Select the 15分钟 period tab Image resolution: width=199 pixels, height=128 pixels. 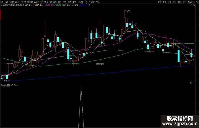pyautogui.click(x=30, y=2)
